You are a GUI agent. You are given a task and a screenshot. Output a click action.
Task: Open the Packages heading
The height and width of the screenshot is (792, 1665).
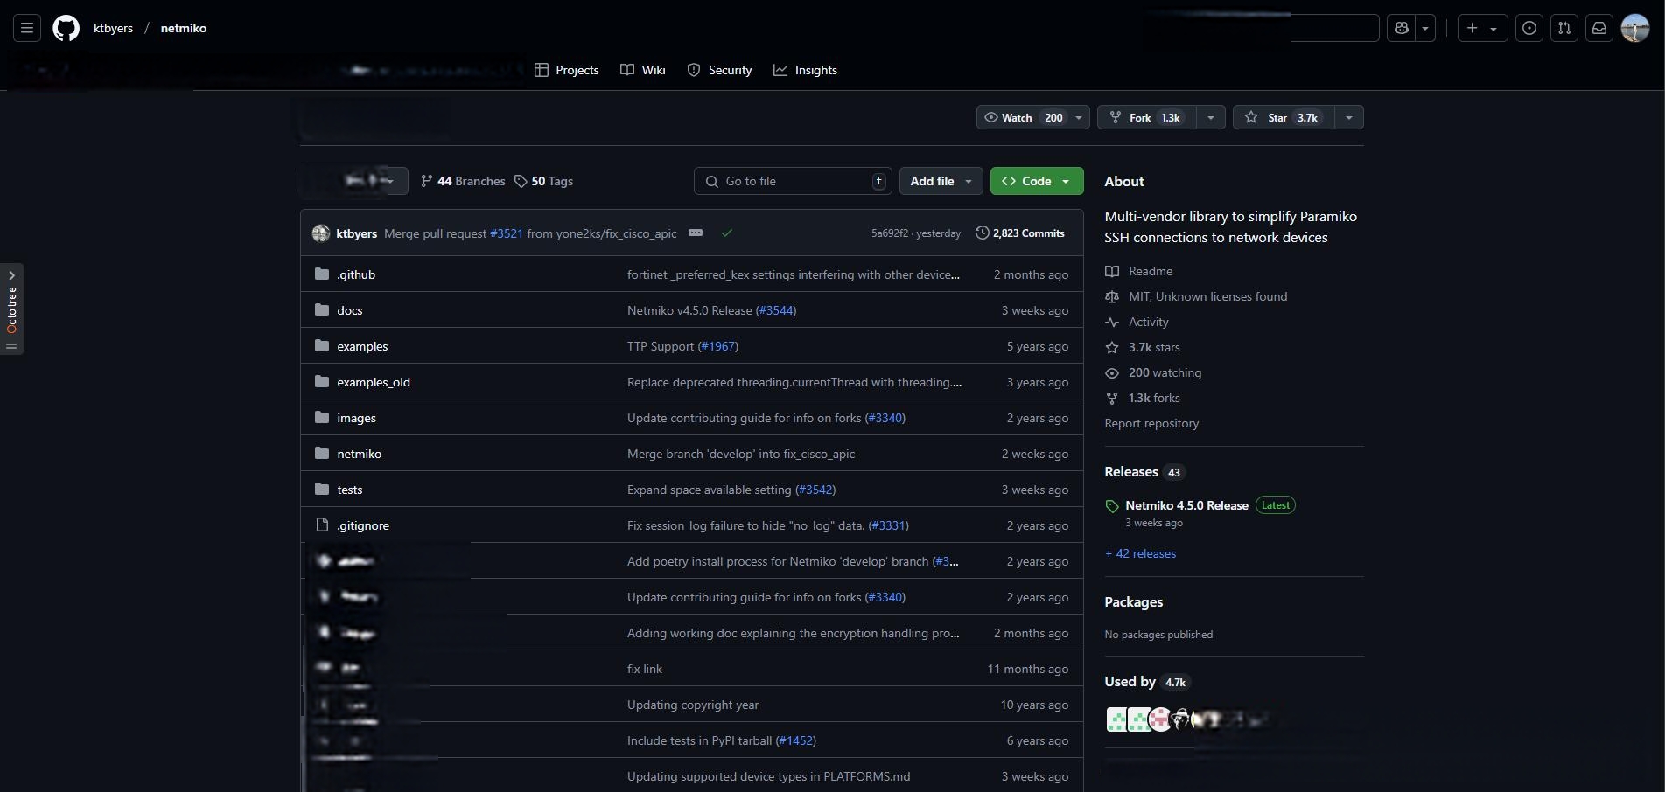pos(1133,602)
